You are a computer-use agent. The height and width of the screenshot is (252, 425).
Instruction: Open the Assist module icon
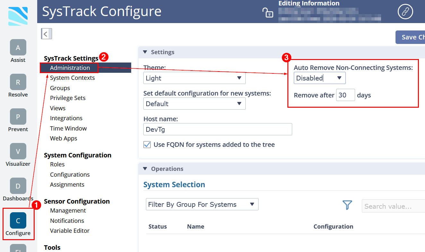pos(18,47)
